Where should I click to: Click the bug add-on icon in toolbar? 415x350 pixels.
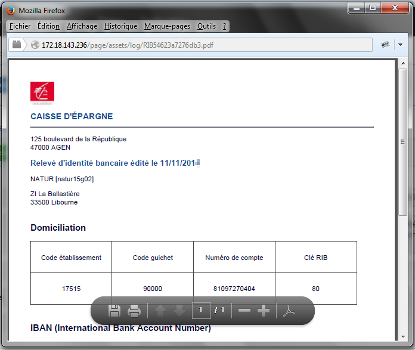385,45
